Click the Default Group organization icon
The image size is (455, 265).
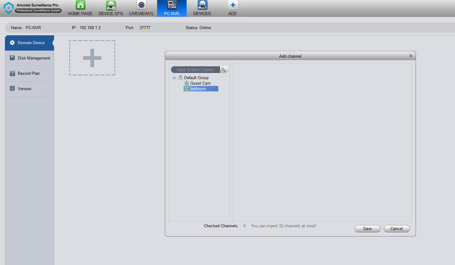coord(180,78)
